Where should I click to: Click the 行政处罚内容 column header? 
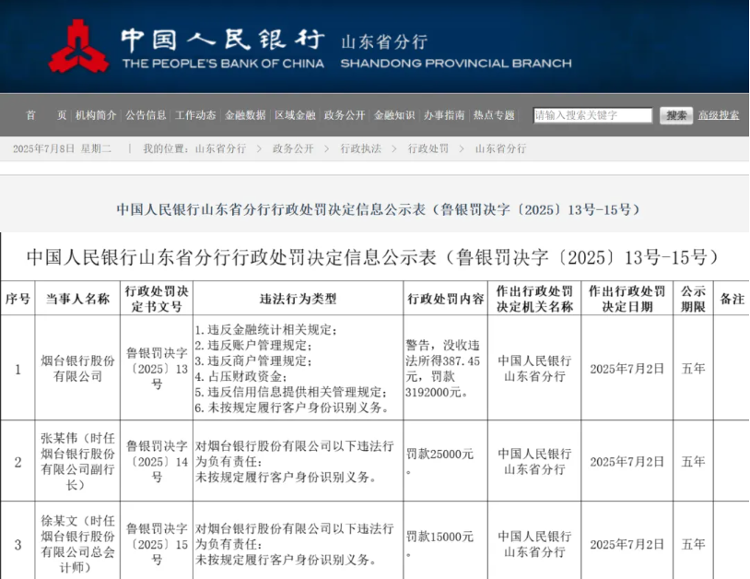click(x=445, y=299)
